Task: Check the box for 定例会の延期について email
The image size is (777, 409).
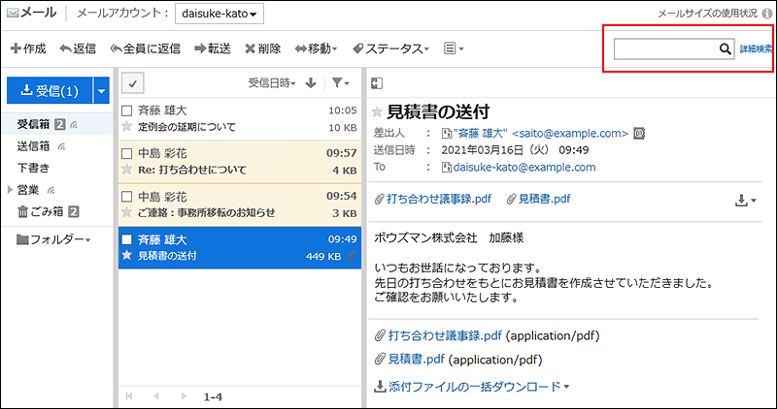Action: click(x=126, y=110)
